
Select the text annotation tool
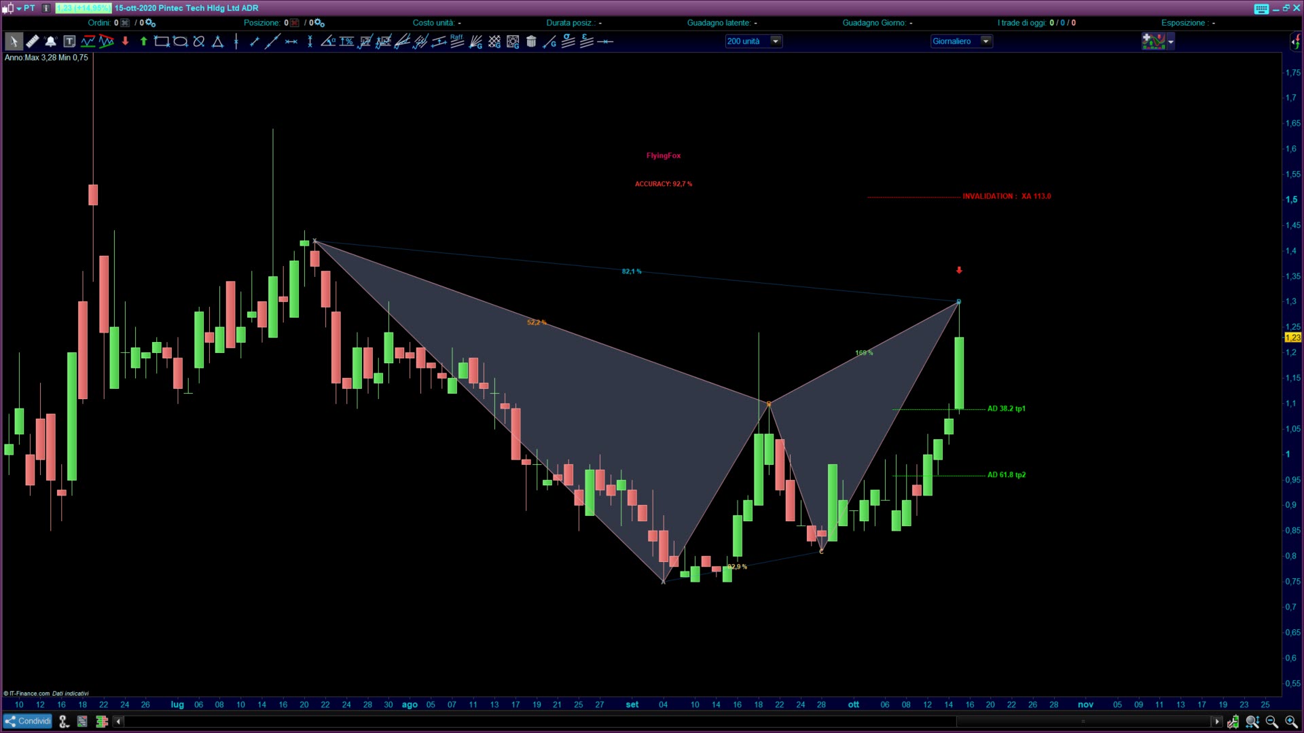(x=69, y=41)
